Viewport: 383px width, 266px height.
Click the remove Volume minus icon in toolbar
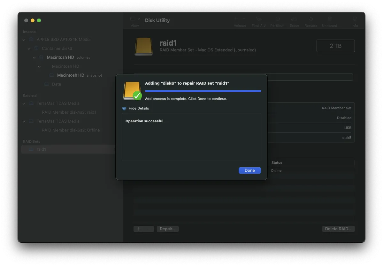244,19
